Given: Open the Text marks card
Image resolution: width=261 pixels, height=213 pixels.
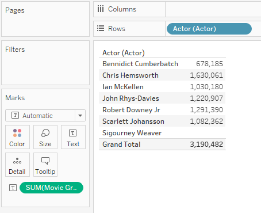Looking at the screenshot, I should pos(73,137).
